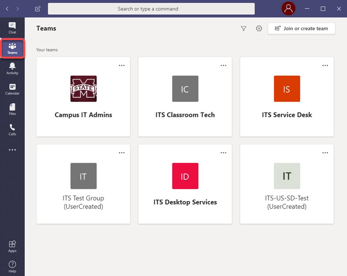Filter teams with the funnel icon
Viewport: 347px width, 276px height.
click(x=243, y=28)
